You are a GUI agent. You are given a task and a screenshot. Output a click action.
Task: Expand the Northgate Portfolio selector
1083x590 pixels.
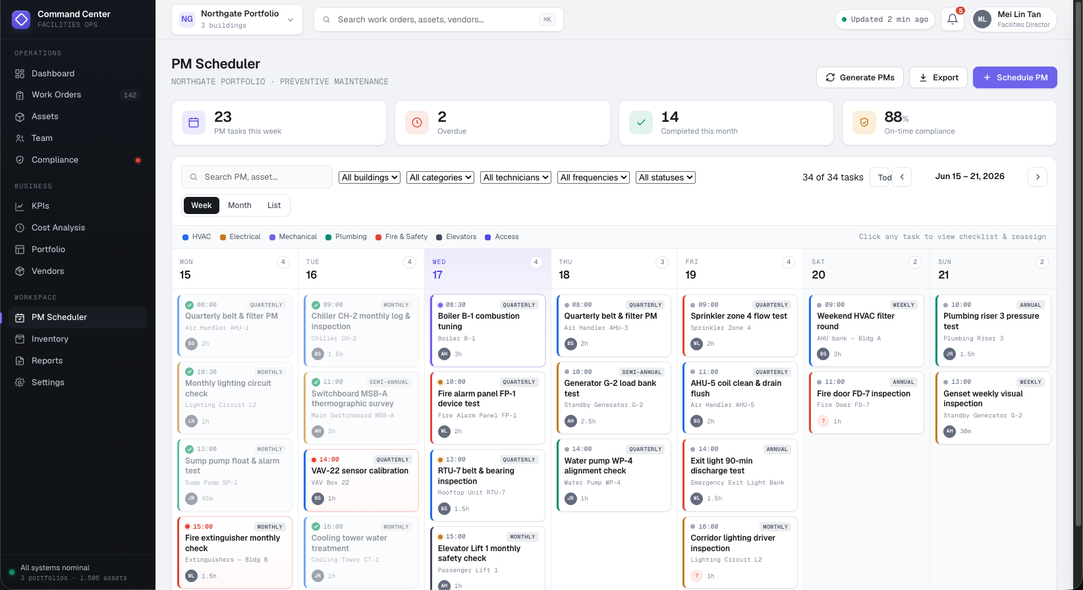[237, 19]
